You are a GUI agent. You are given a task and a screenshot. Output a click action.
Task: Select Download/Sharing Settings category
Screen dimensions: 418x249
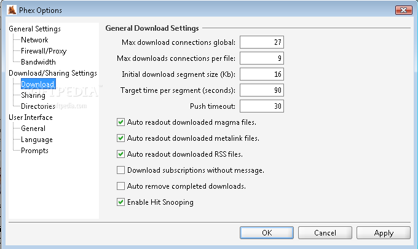(53, 73)
